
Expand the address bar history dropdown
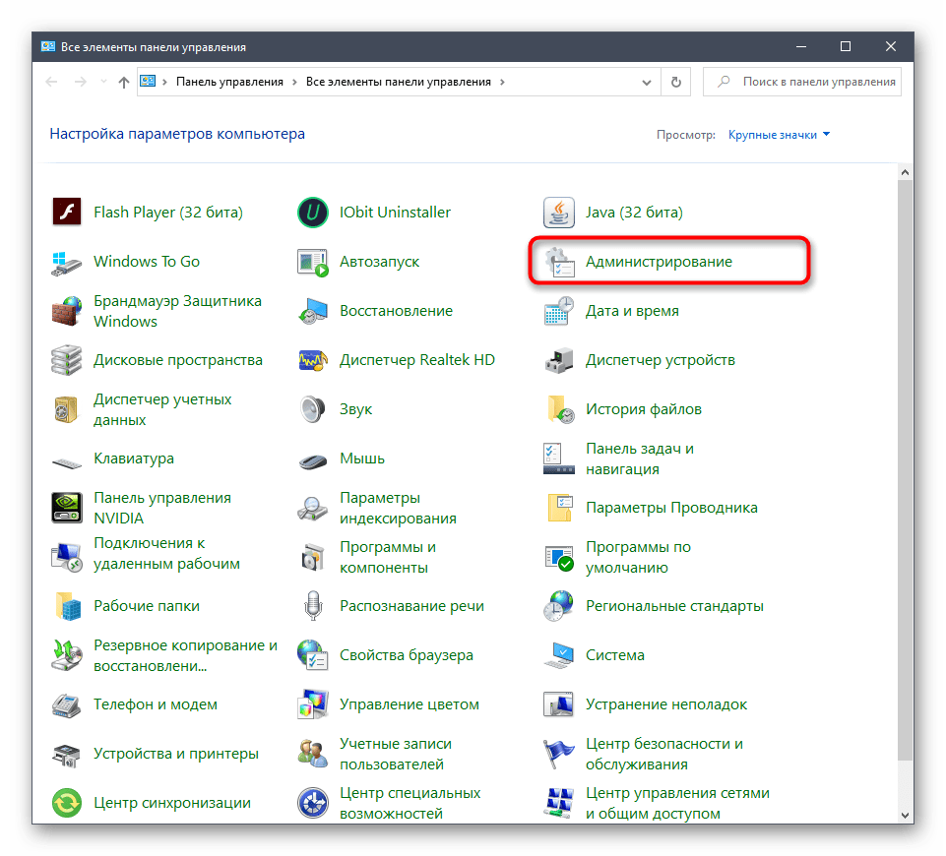[647, 82]
